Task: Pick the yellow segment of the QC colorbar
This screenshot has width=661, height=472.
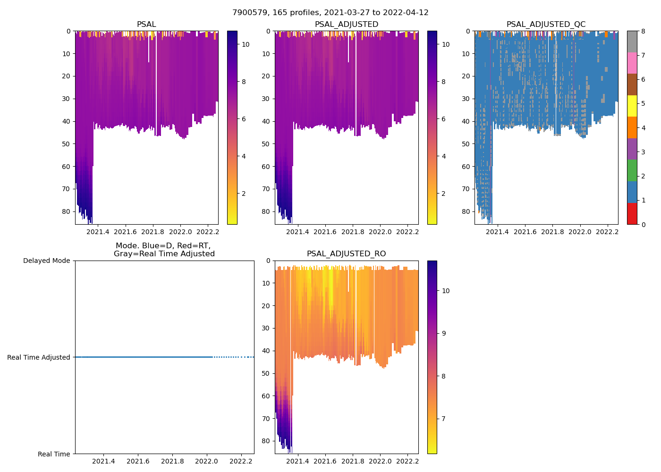Action: (x=632, y=106)
